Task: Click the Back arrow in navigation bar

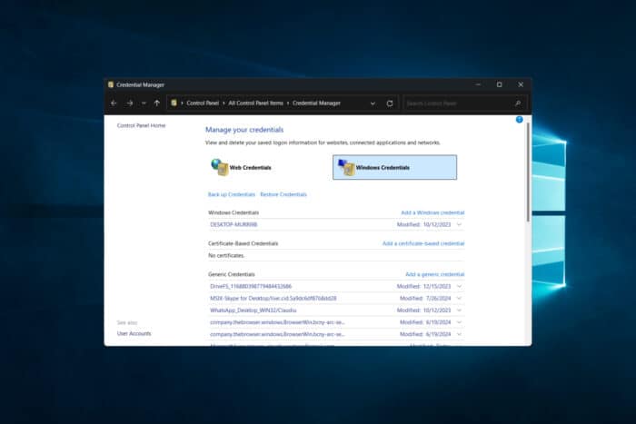Action: click(114, 104)
